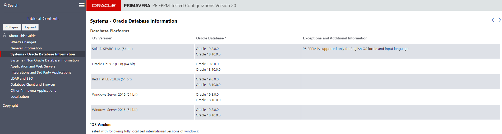Click Exceptions and Additional Information header

[335, 38]
